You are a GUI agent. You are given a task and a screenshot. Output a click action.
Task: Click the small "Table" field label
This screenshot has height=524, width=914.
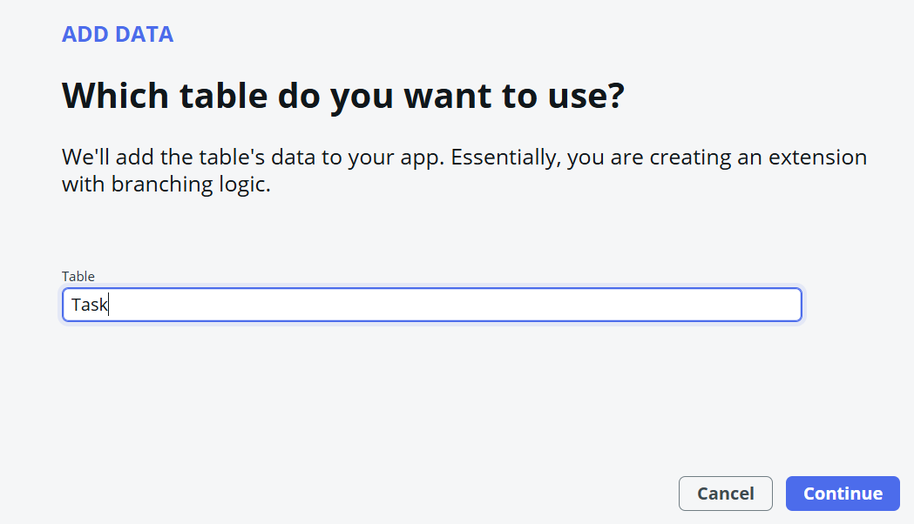pos(78,277)
